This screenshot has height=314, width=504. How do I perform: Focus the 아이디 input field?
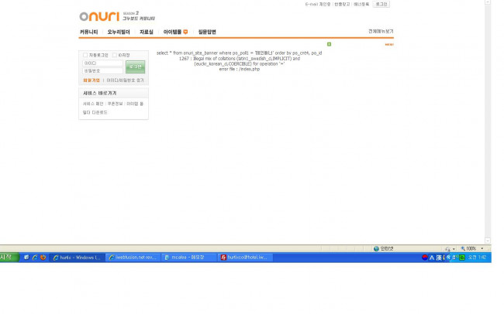[x=103, y=63]
